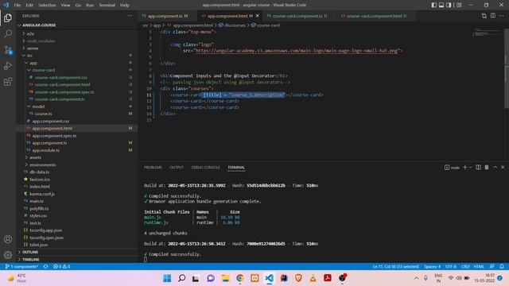This screenshot has width=509, height=286.
Task: Open errors and warnings count in status bar
Action: 62,267
